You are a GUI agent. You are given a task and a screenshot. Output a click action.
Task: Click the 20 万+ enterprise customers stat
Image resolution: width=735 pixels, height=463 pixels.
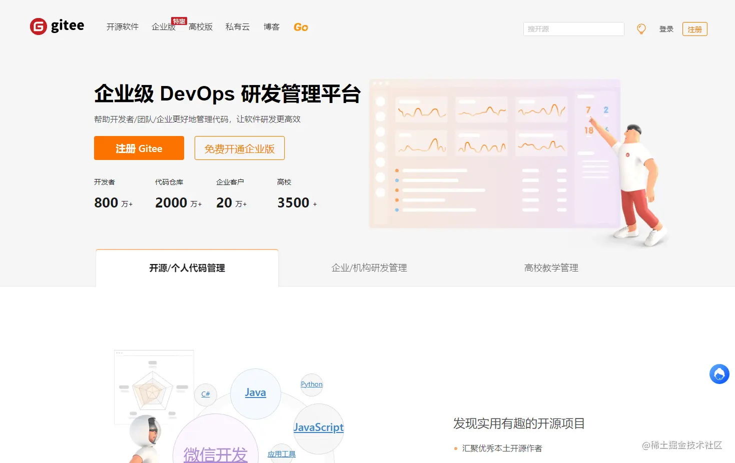point(232,202)
